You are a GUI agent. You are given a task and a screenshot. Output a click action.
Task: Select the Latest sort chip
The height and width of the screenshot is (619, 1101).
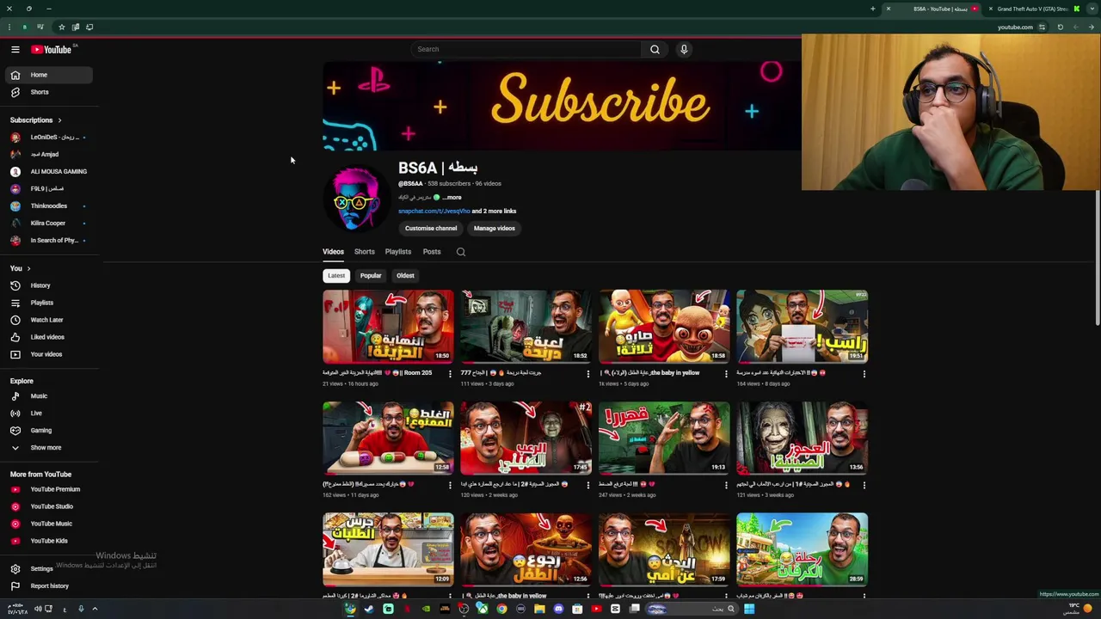(x=336, y=276)
